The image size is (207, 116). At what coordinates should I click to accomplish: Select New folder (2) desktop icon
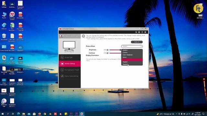coord(4,70)
